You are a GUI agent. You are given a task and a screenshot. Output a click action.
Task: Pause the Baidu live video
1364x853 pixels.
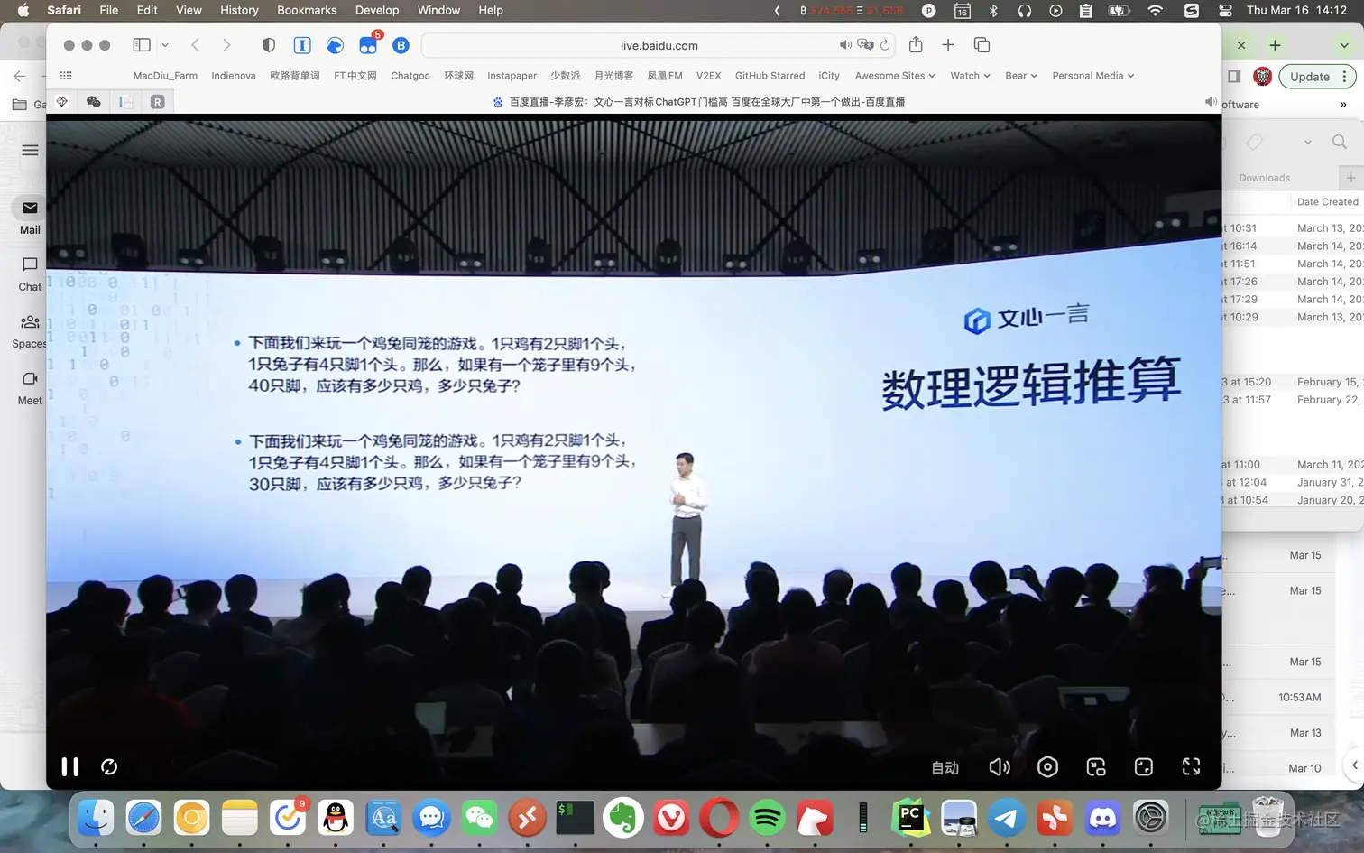69,766
